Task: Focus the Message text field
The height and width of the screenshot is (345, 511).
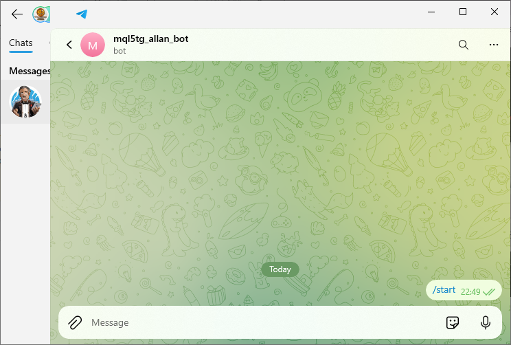Action: [x=264, y=322]
